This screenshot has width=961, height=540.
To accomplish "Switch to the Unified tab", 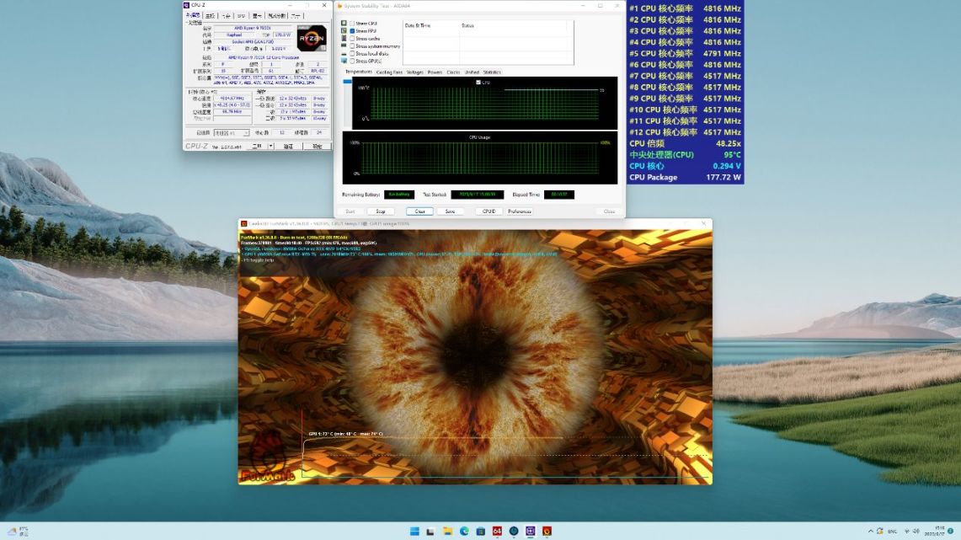I will pyautogui.click(x=472, y=72).
